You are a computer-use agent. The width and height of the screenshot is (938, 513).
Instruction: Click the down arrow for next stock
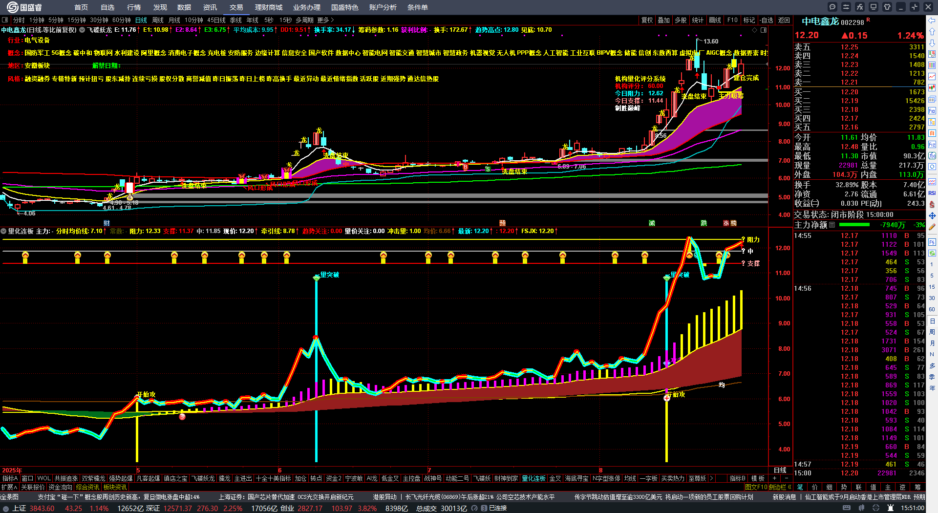932,43
